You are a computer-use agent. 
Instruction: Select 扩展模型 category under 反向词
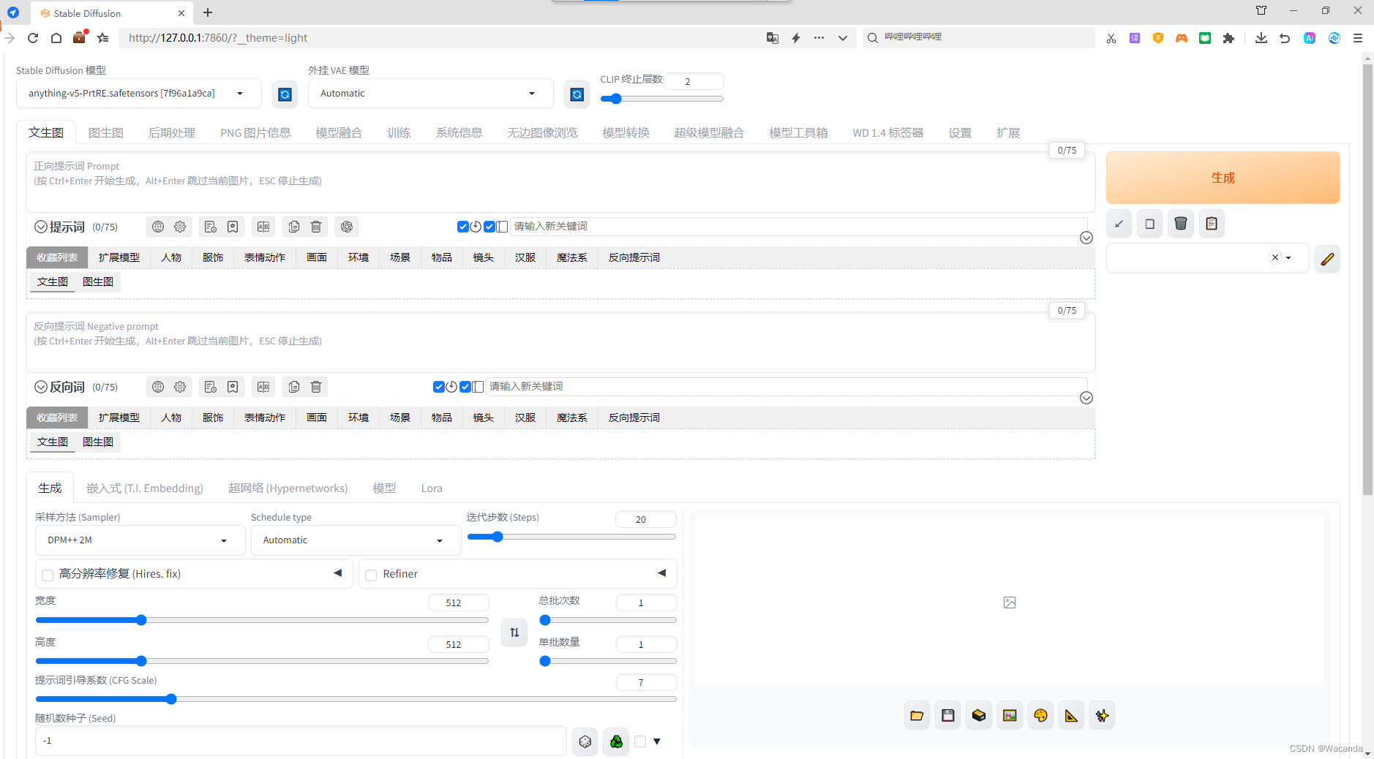pyautogui.click(x=119, y=418)
